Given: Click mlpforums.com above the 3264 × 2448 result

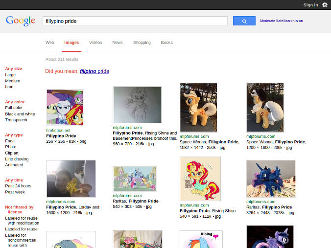Looking at the screenshot, I should pos(261,202).
